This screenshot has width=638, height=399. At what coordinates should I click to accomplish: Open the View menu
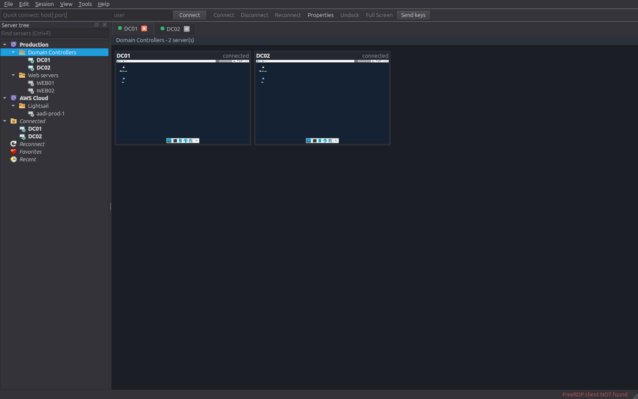coord(66,4)
